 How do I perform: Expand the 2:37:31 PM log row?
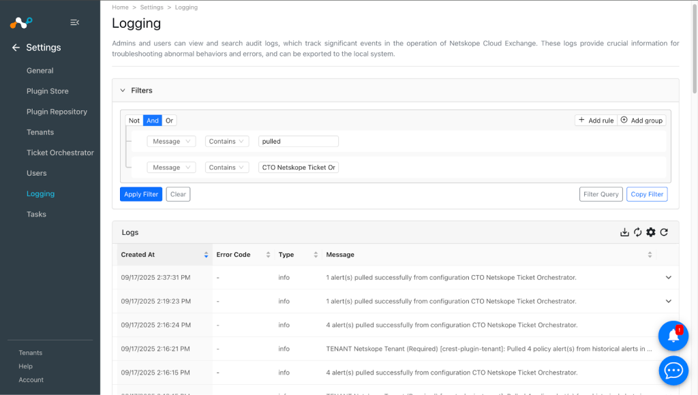tap(668, 277)
